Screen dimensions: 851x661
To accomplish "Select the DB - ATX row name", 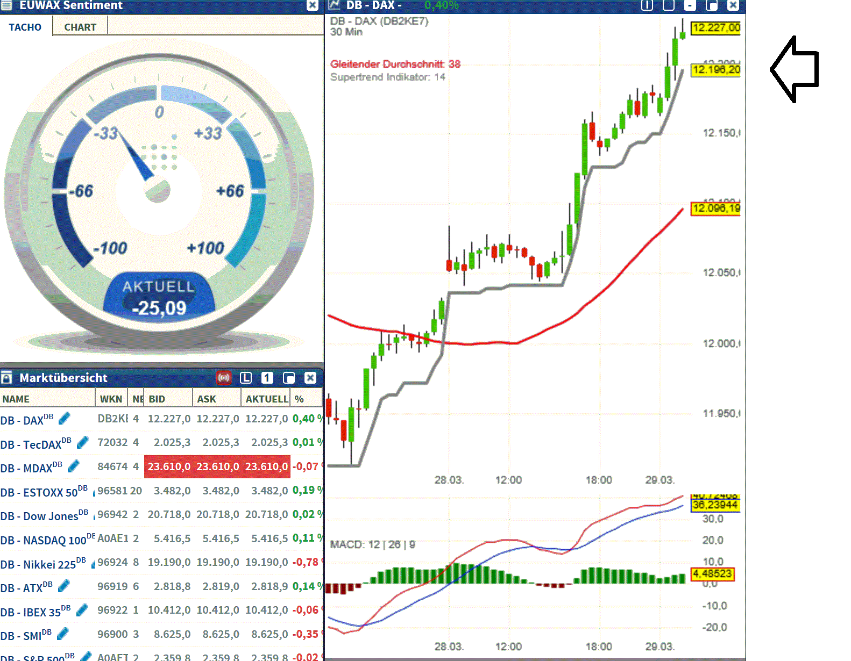I will pyautogui.click(x=26, y=587).
